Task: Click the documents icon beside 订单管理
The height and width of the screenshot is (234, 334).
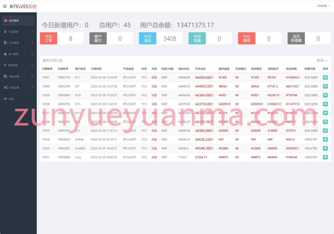Action: [6, 43]
